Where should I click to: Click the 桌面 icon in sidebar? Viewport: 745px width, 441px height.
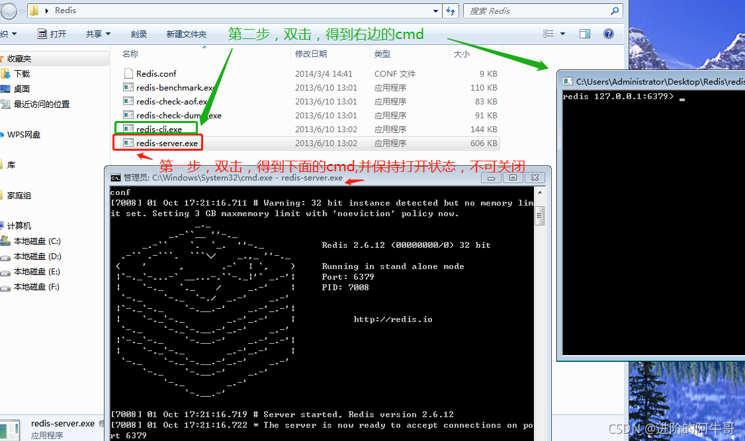tap(5, 89)
